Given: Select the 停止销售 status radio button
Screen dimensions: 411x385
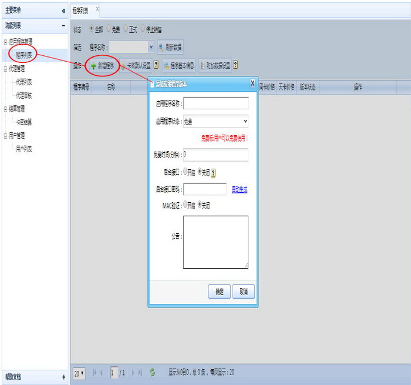Looking at the screenshot, I should pos(143,28).
